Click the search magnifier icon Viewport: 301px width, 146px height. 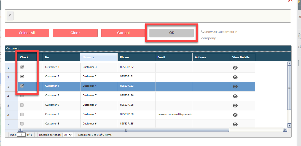click(x=10, y=16)
